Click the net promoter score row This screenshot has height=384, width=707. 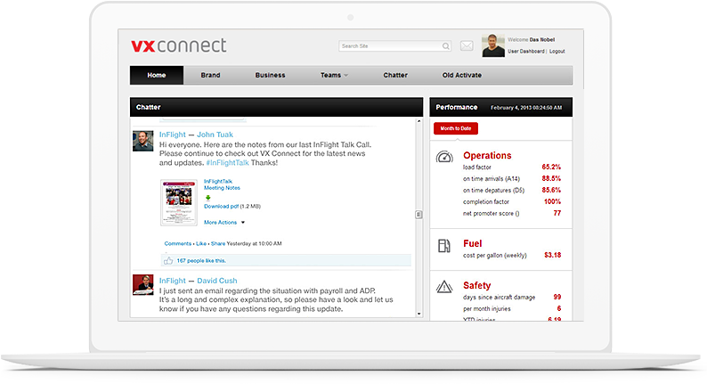coord(512,214)
